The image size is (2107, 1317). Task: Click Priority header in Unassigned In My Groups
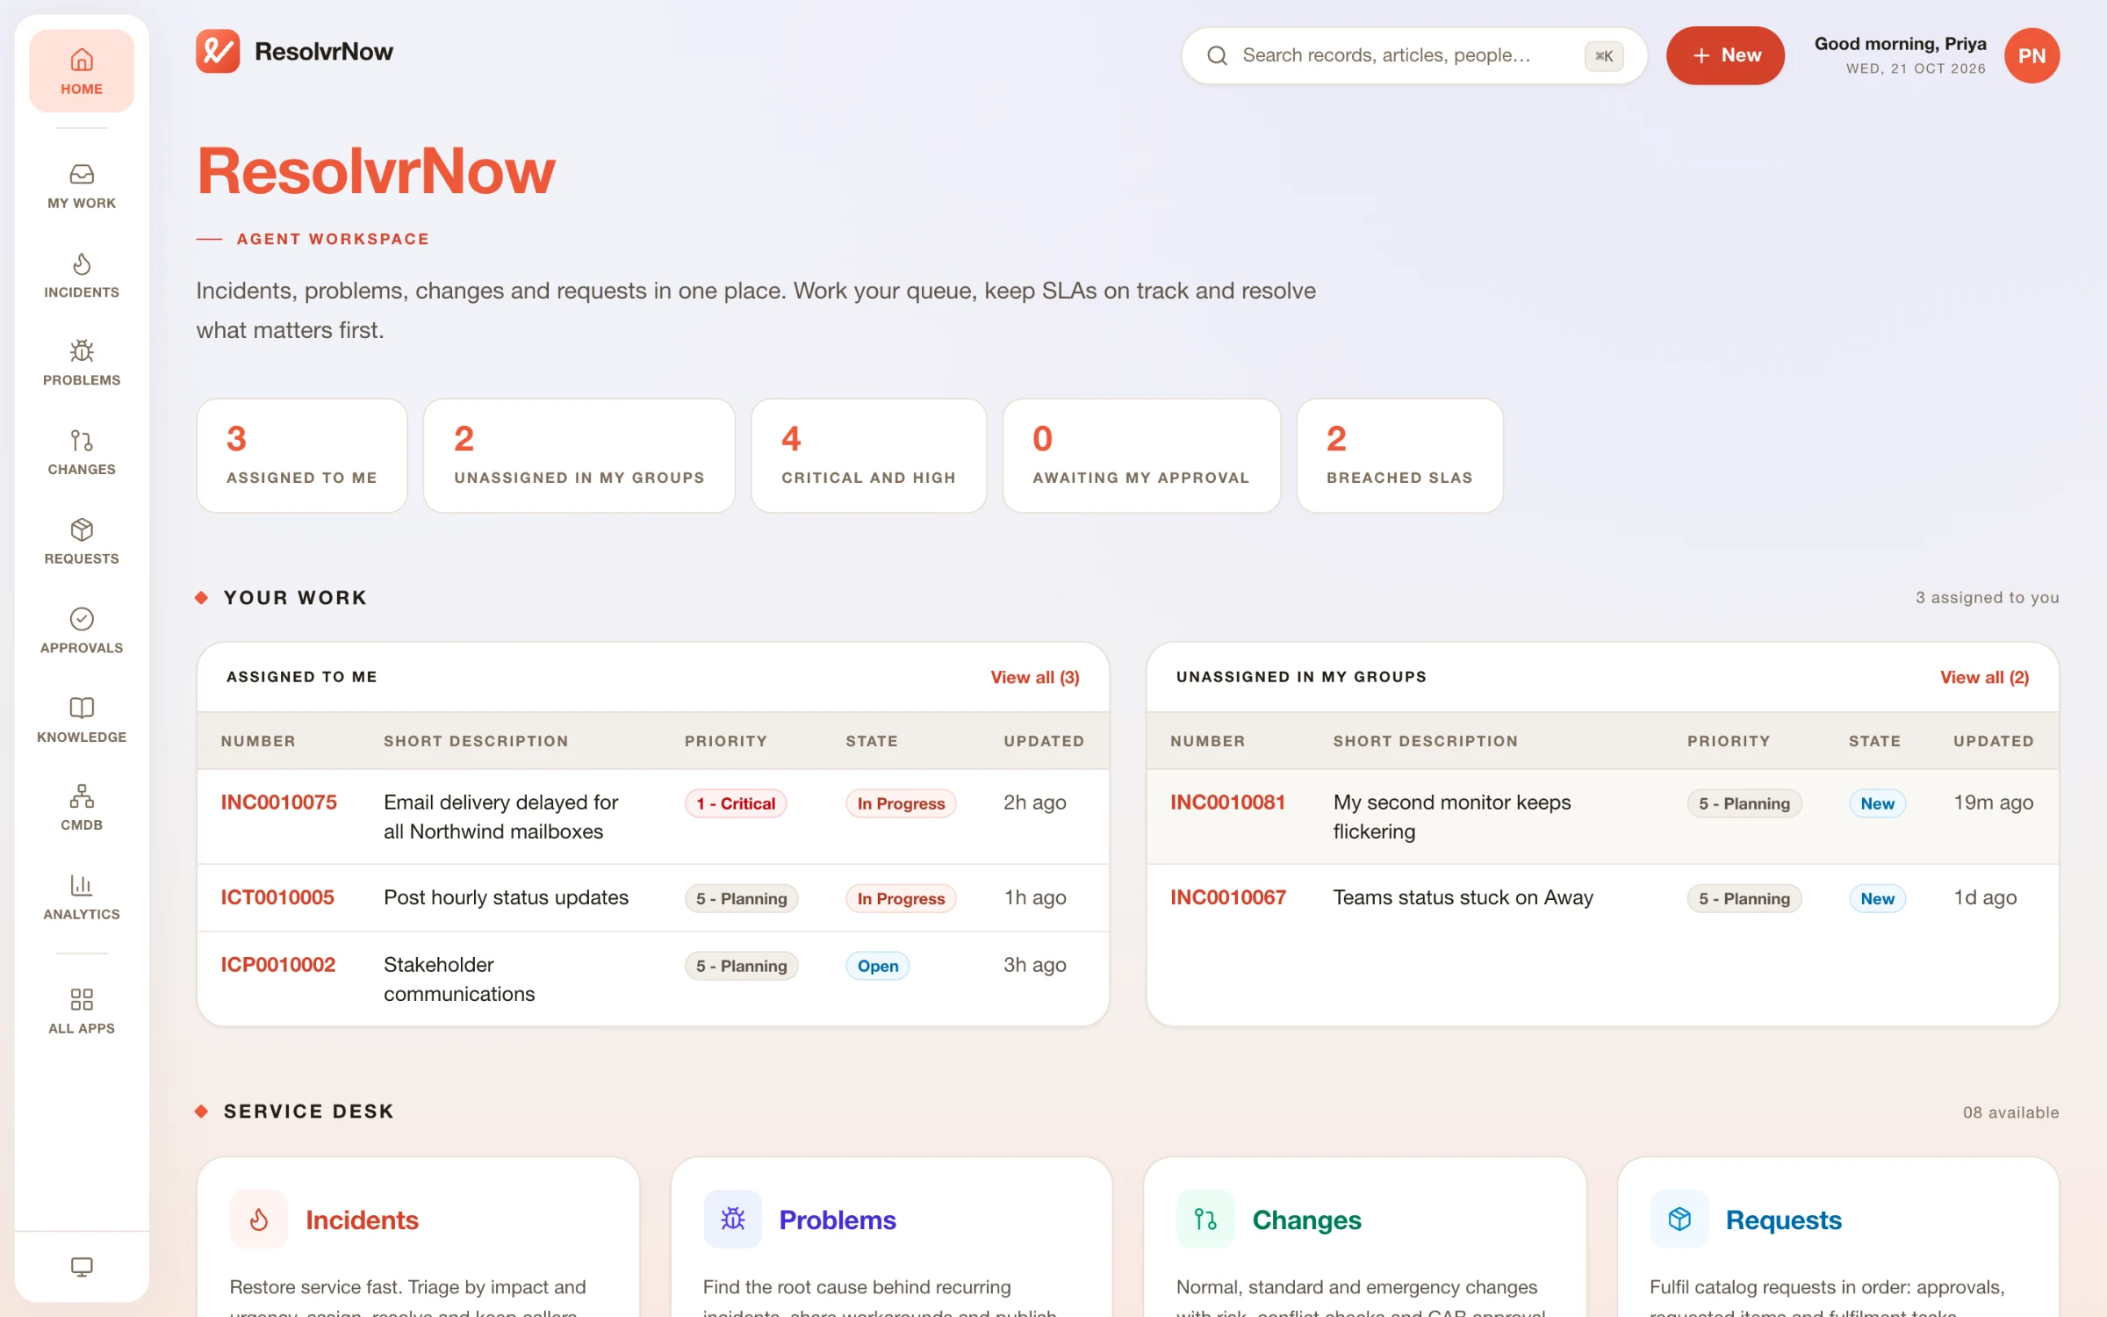(x=1728, y=741)
